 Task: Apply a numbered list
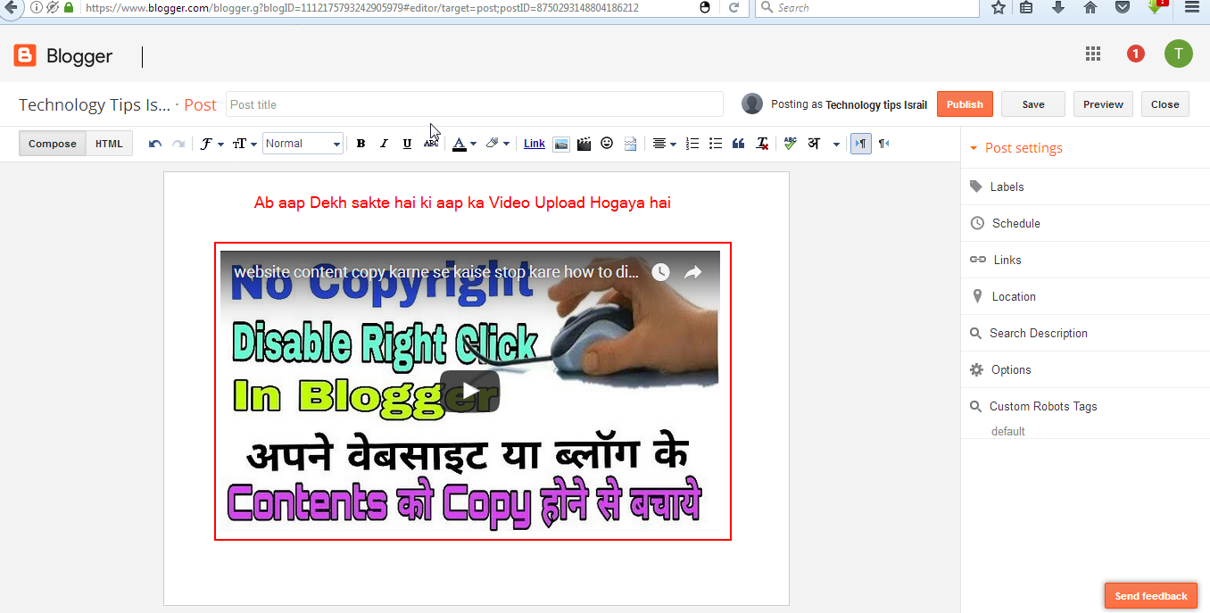click(x=692, y=144)
